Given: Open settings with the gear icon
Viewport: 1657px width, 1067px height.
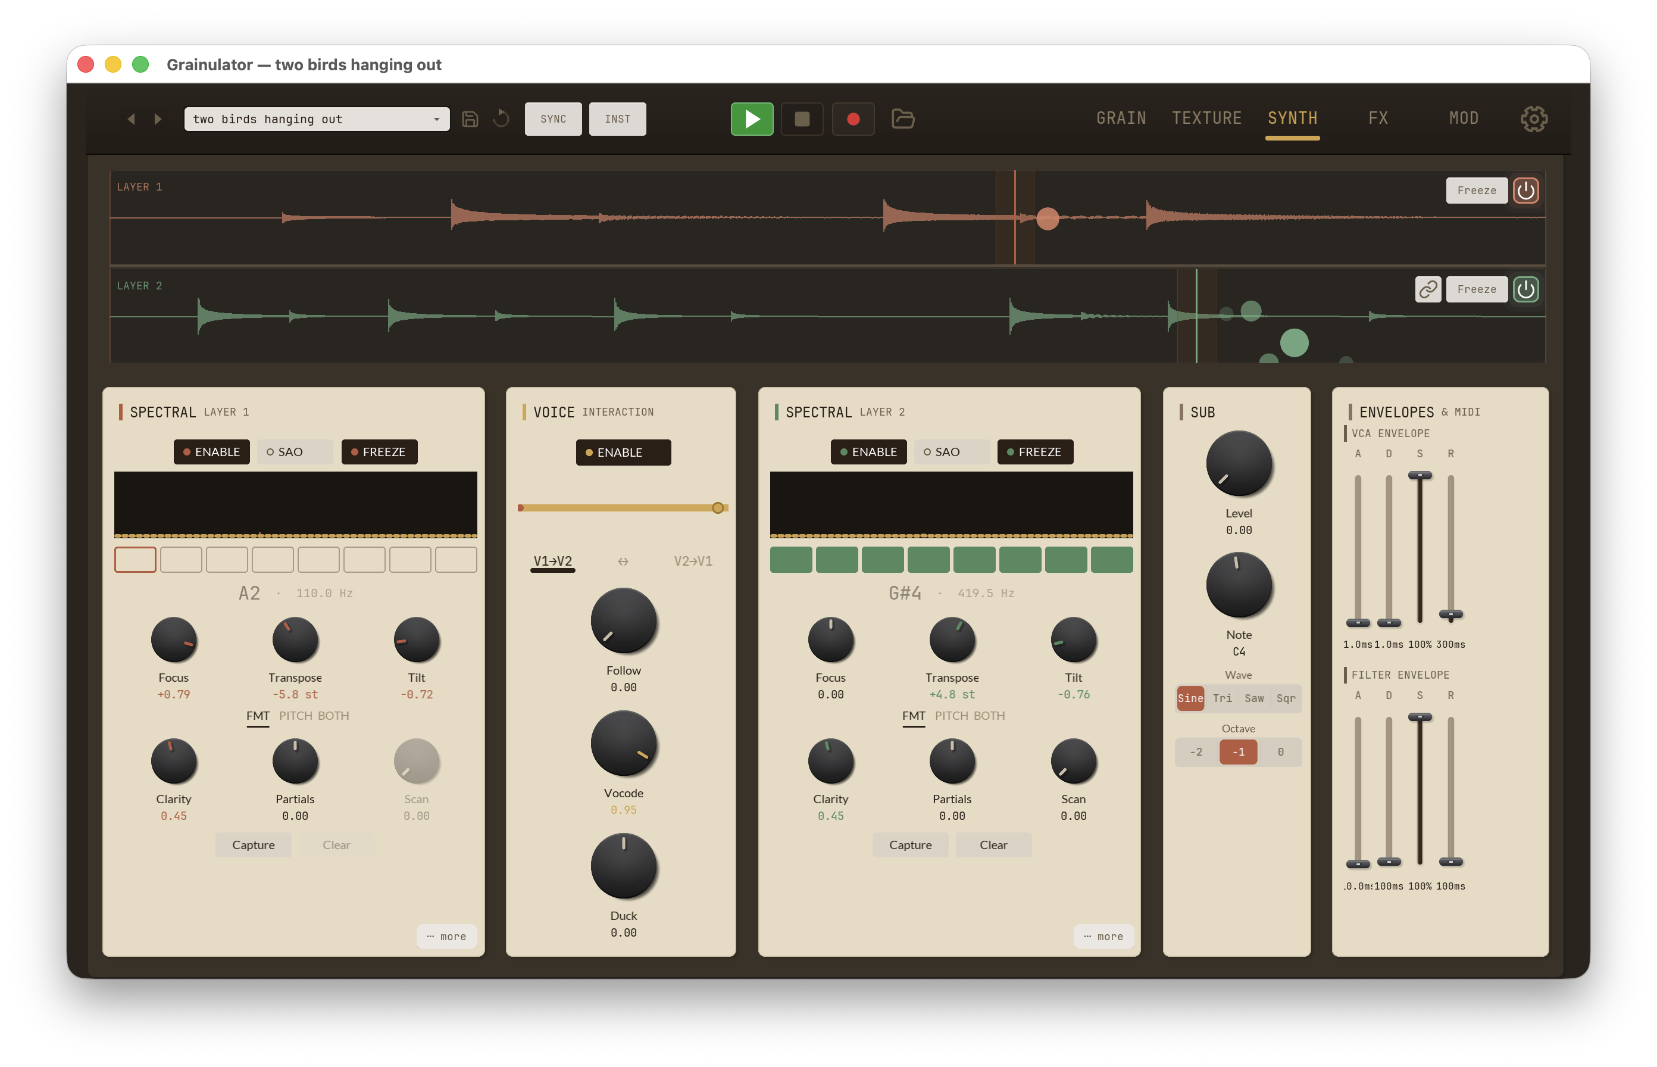Looking at the screenshot, I should 1534,119.
